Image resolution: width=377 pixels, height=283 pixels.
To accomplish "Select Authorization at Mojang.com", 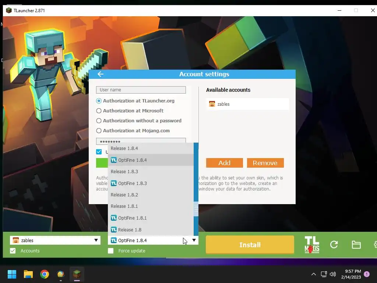I will [x=99, y=131].
